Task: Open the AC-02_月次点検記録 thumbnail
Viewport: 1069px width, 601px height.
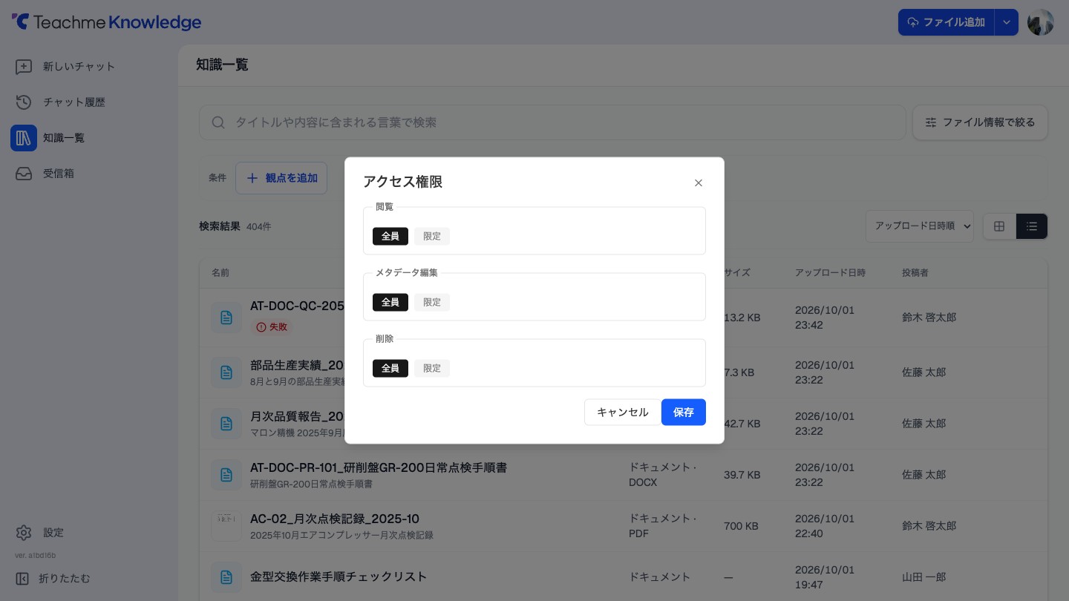Action: pos(226,526)
